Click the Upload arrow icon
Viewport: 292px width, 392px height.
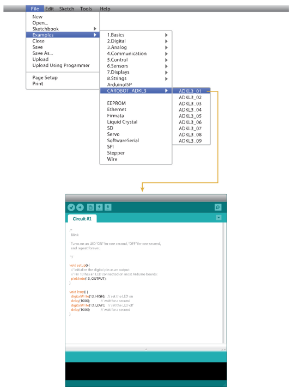pos(80,207)
